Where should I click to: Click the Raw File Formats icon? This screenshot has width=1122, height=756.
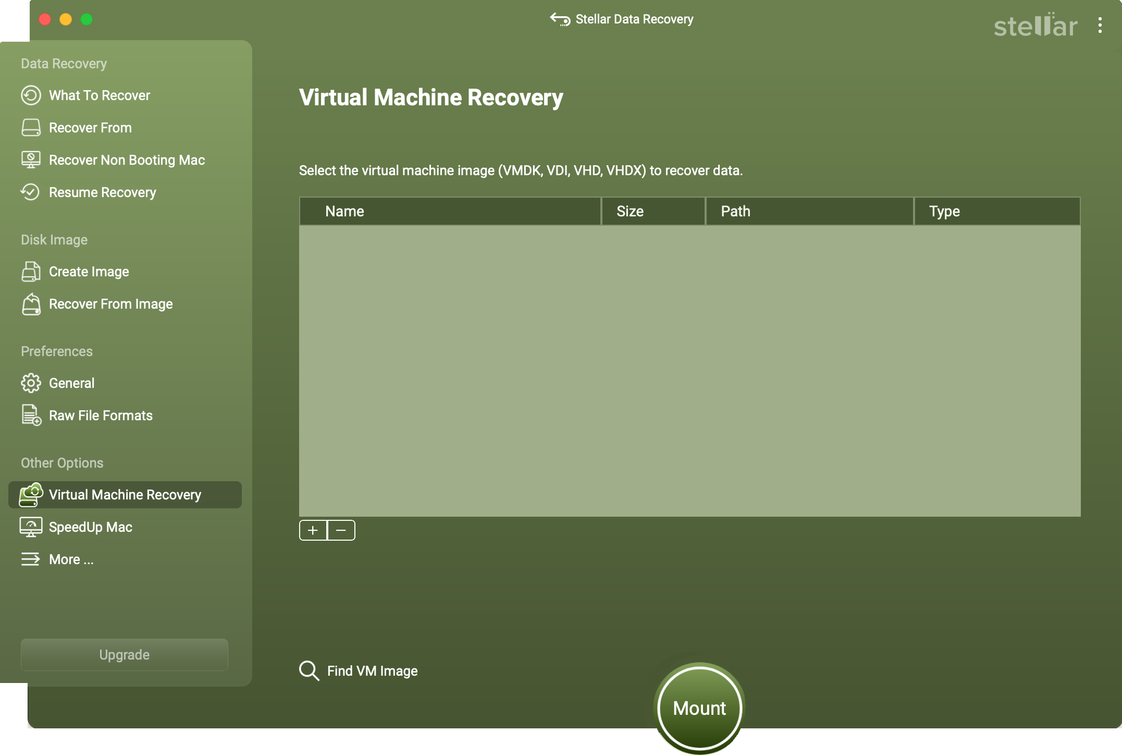31,416
